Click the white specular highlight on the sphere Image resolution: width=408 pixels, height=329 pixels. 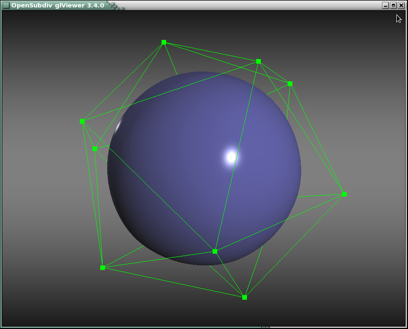point(231,158)
